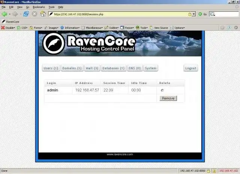This screenshot has width=240, height=174.
Task: Open the Forms dropdown menu
Action: (36, 28)
